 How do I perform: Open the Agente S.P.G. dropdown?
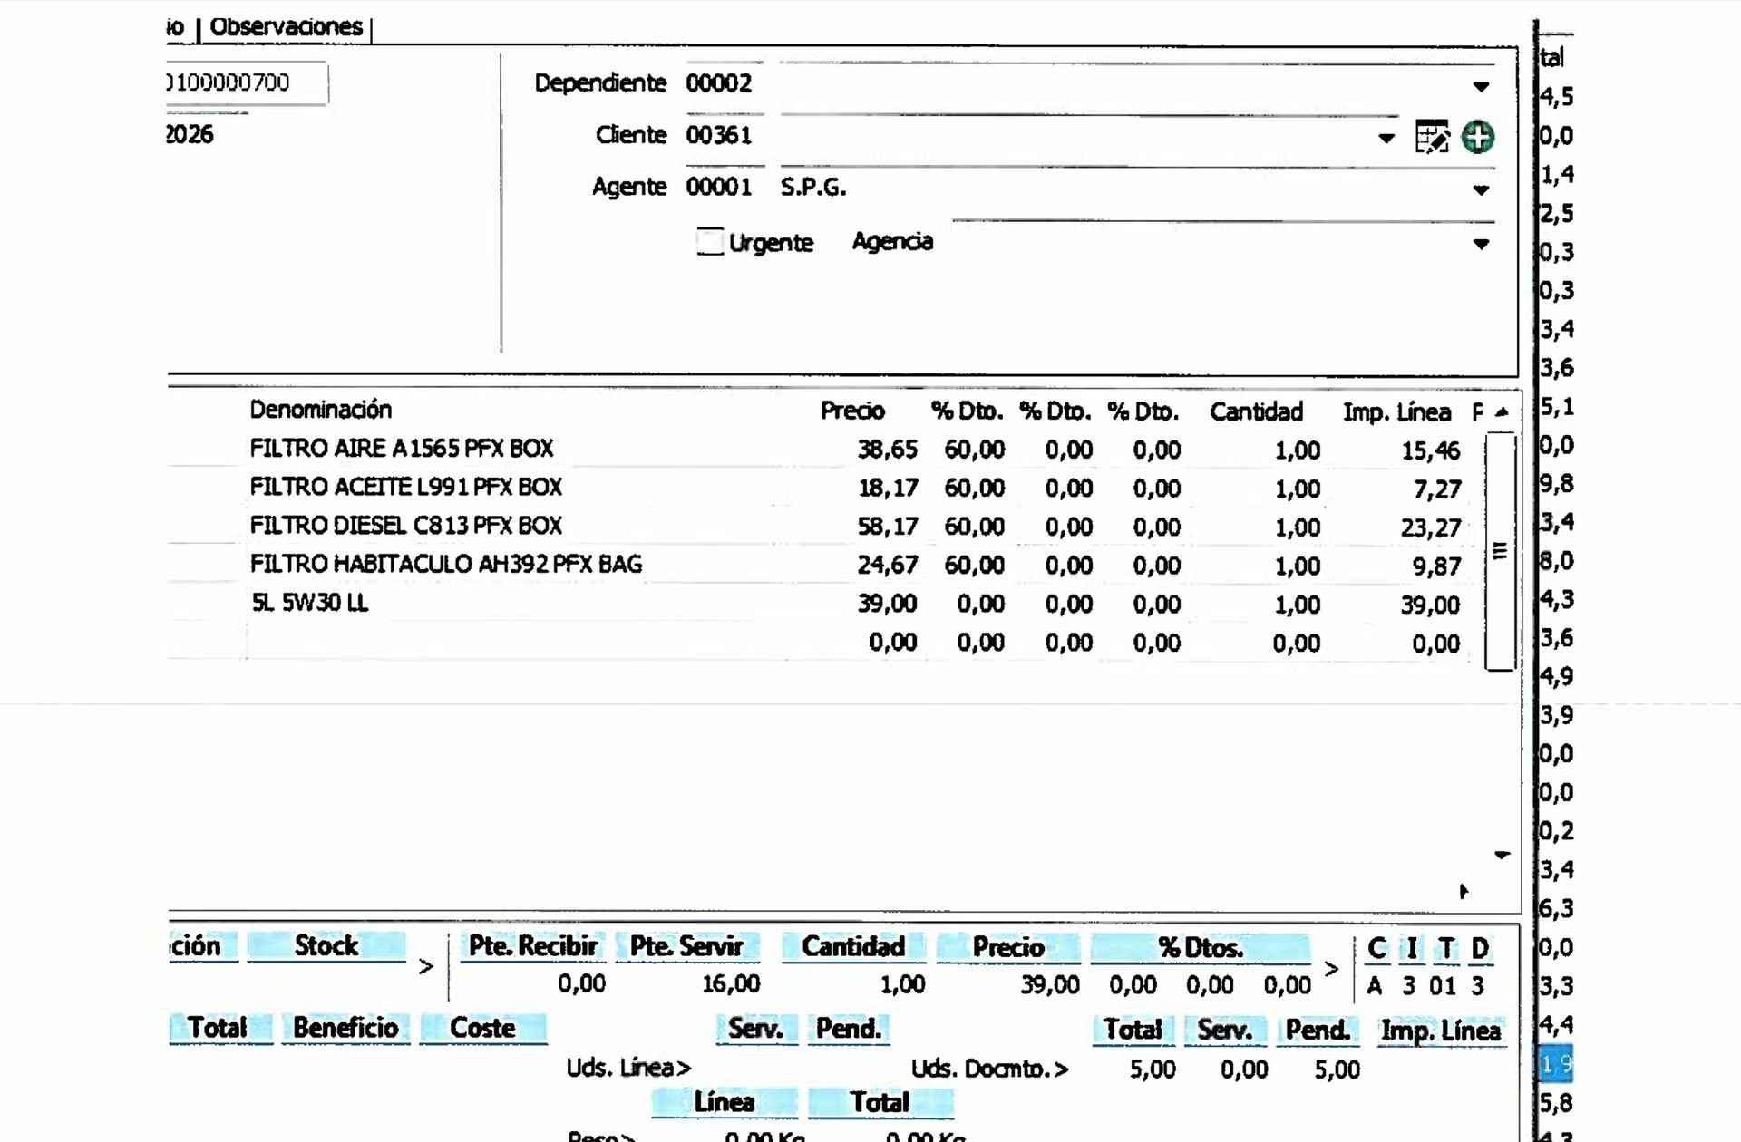click(x=1481, y=189)
